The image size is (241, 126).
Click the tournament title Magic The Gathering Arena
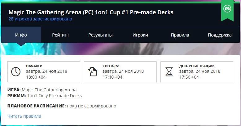(x=91, y=12)
